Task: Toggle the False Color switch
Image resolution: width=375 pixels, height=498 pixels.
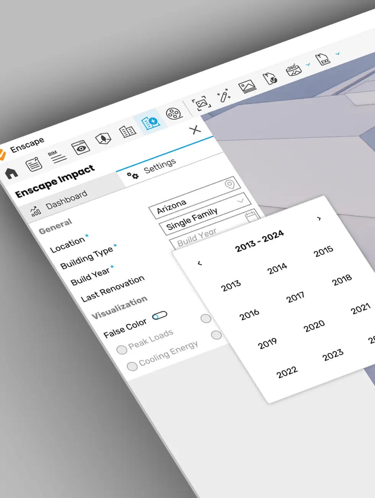Action: click(x=160, y=316)
